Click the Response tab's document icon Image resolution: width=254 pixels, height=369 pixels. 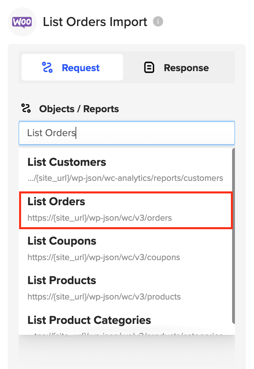(x=149, y=67)
